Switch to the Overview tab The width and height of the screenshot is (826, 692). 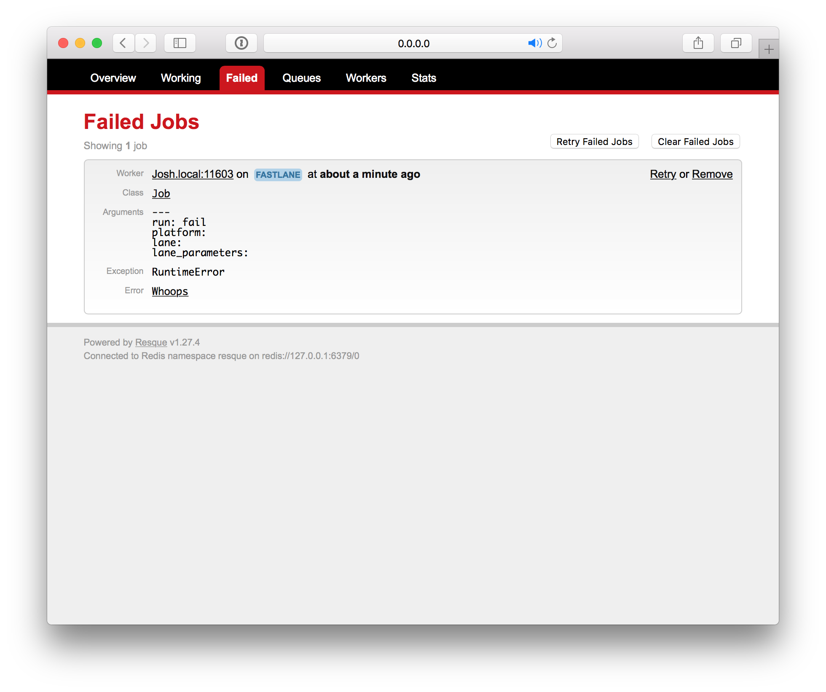tap(113, 78)
